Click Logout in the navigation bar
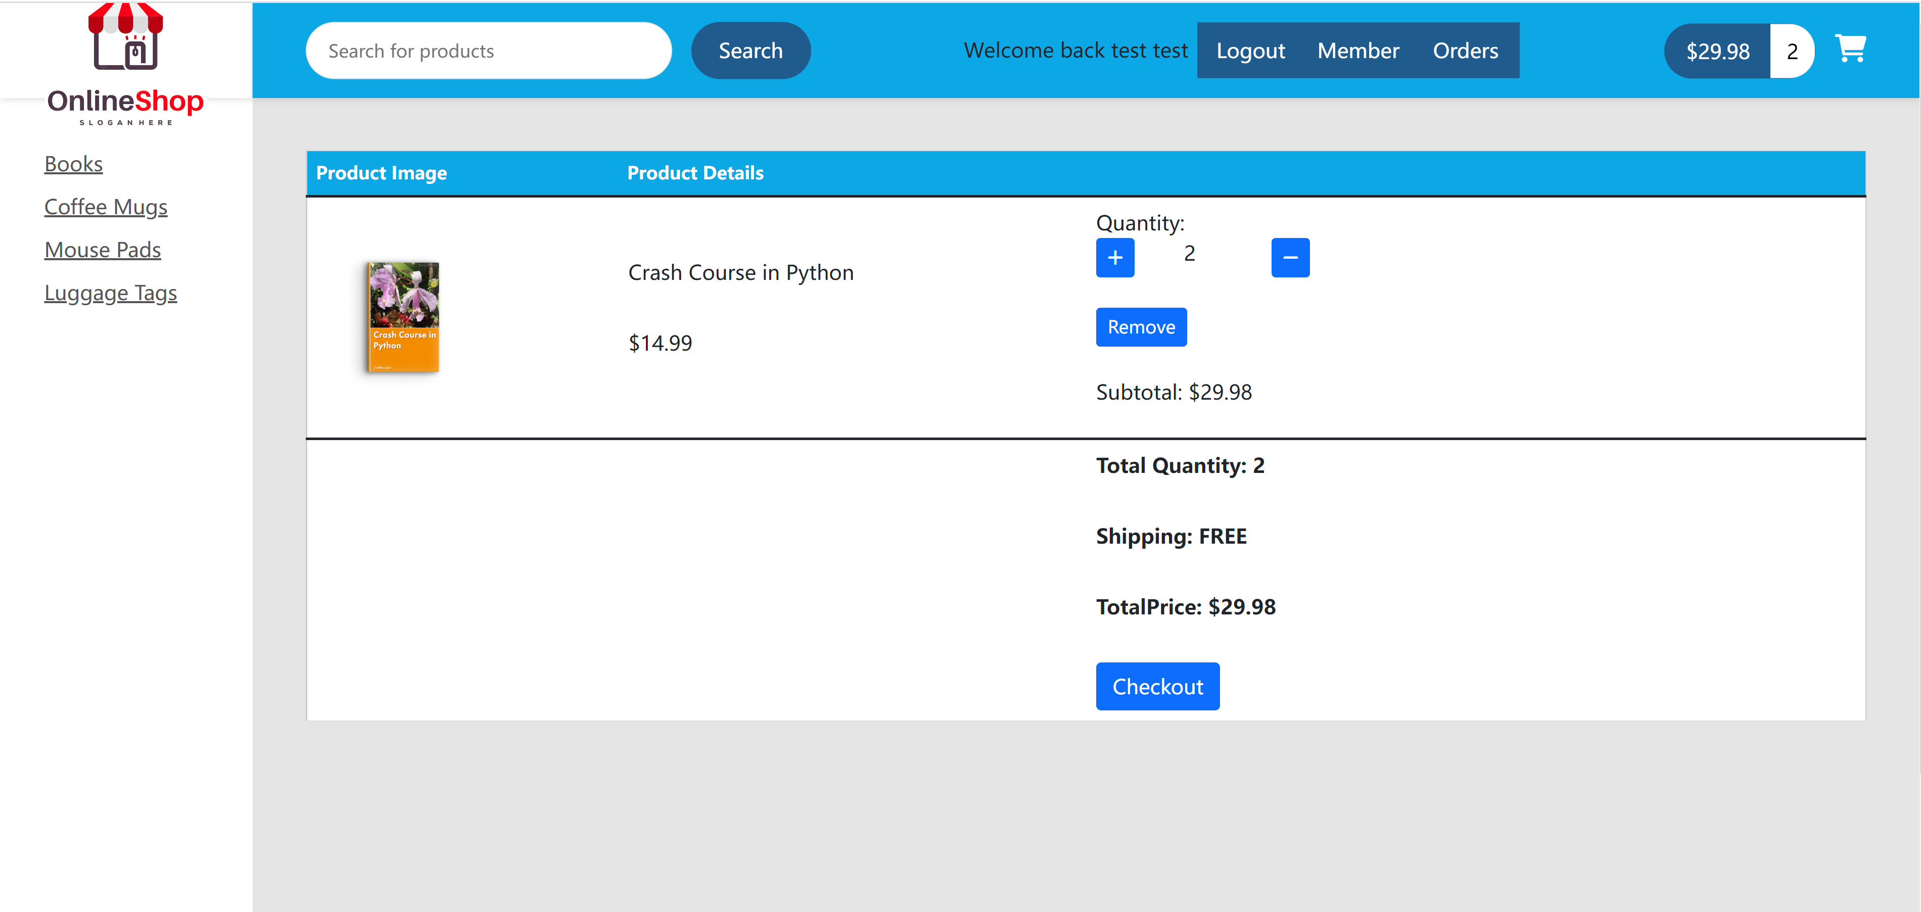 click(1250, 50)
